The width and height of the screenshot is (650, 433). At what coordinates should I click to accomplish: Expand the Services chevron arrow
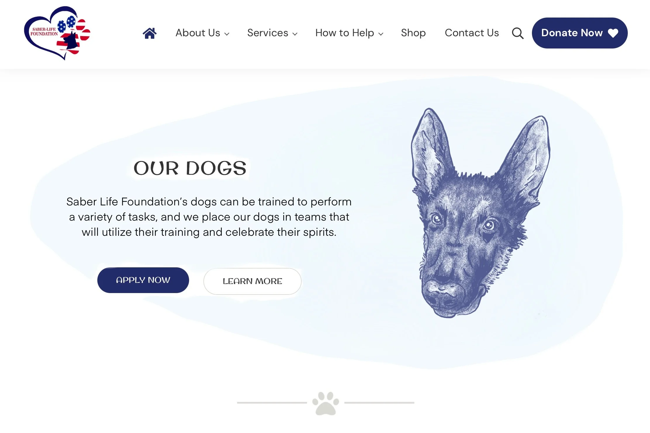tap(295, 34)
